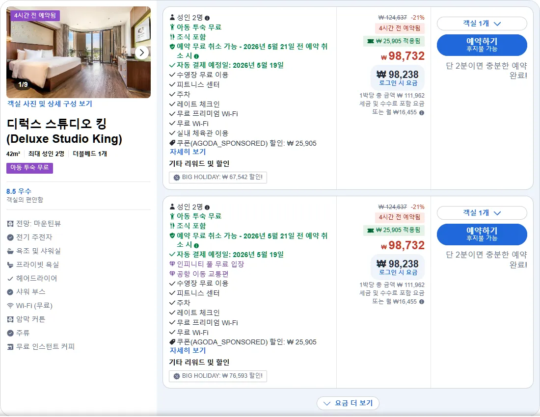The width and height of the screenshot is (540, 417).
Task: Click the Deluxe Studio King room photo
Action: [79, 52]
